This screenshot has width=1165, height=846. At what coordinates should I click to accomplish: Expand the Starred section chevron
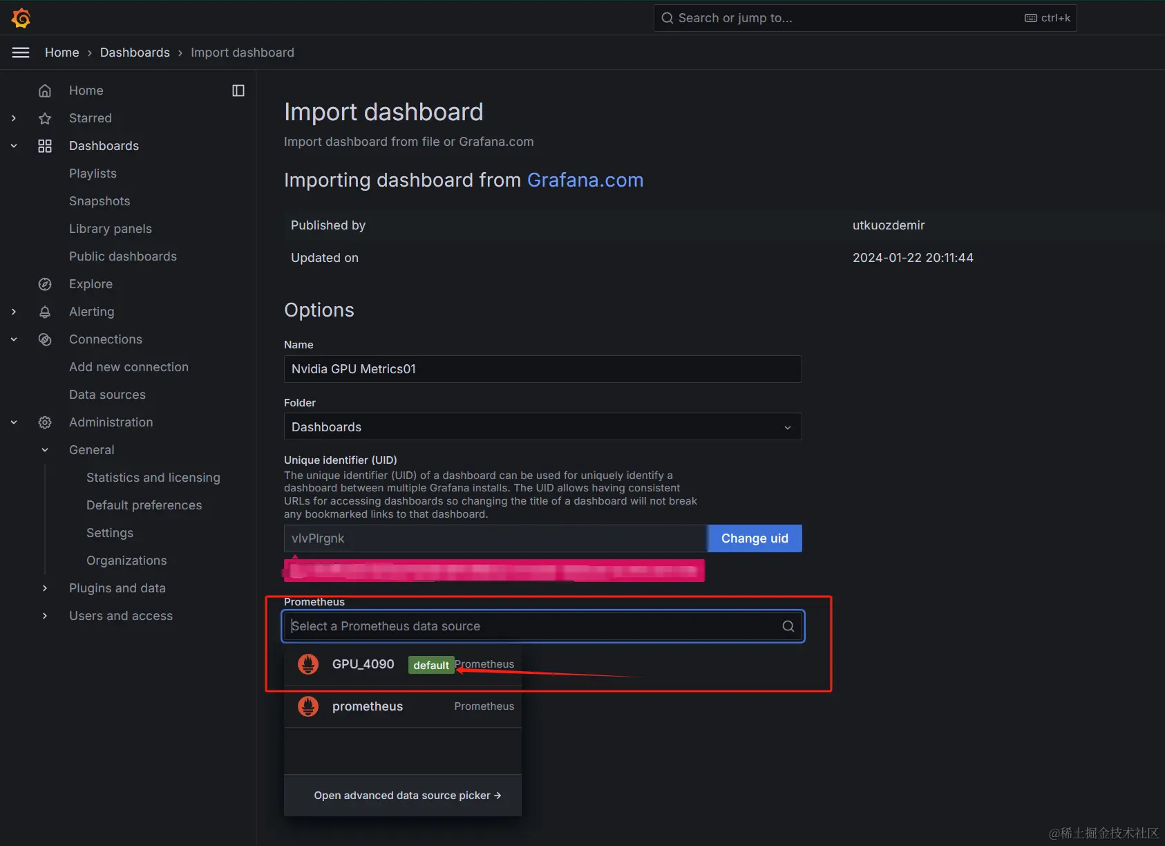click(14, 118)
